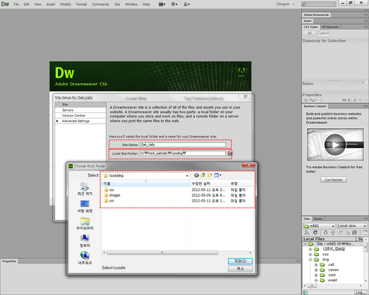Expand the comm folder
Viewport: 369px width, 295px height.
[x=316, y=270]
